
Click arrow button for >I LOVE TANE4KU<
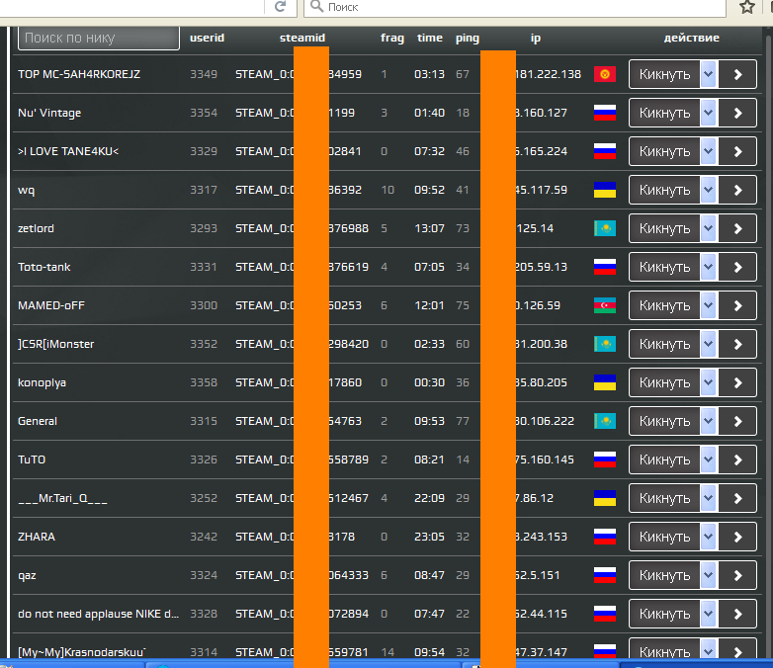[737, 151]
